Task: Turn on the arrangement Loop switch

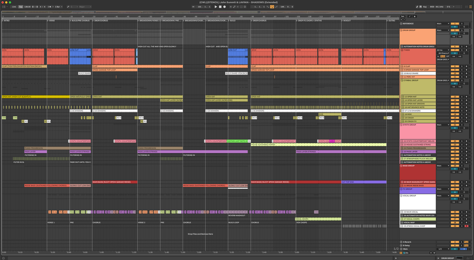Action: click(x=272, y=7)
